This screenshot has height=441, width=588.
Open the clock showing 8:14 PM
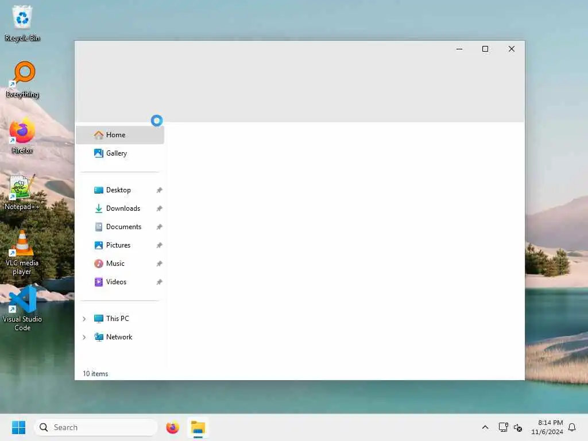[547, 427]
